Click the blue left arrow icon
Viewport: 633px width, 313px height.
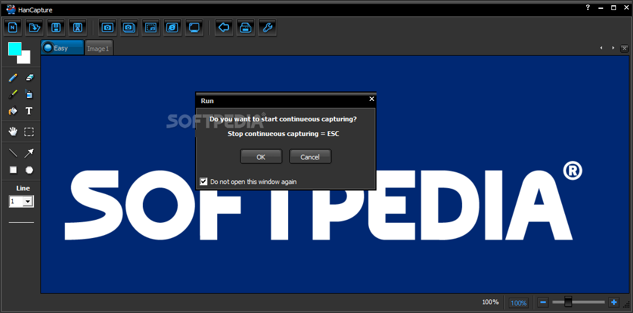pos(224,28)
